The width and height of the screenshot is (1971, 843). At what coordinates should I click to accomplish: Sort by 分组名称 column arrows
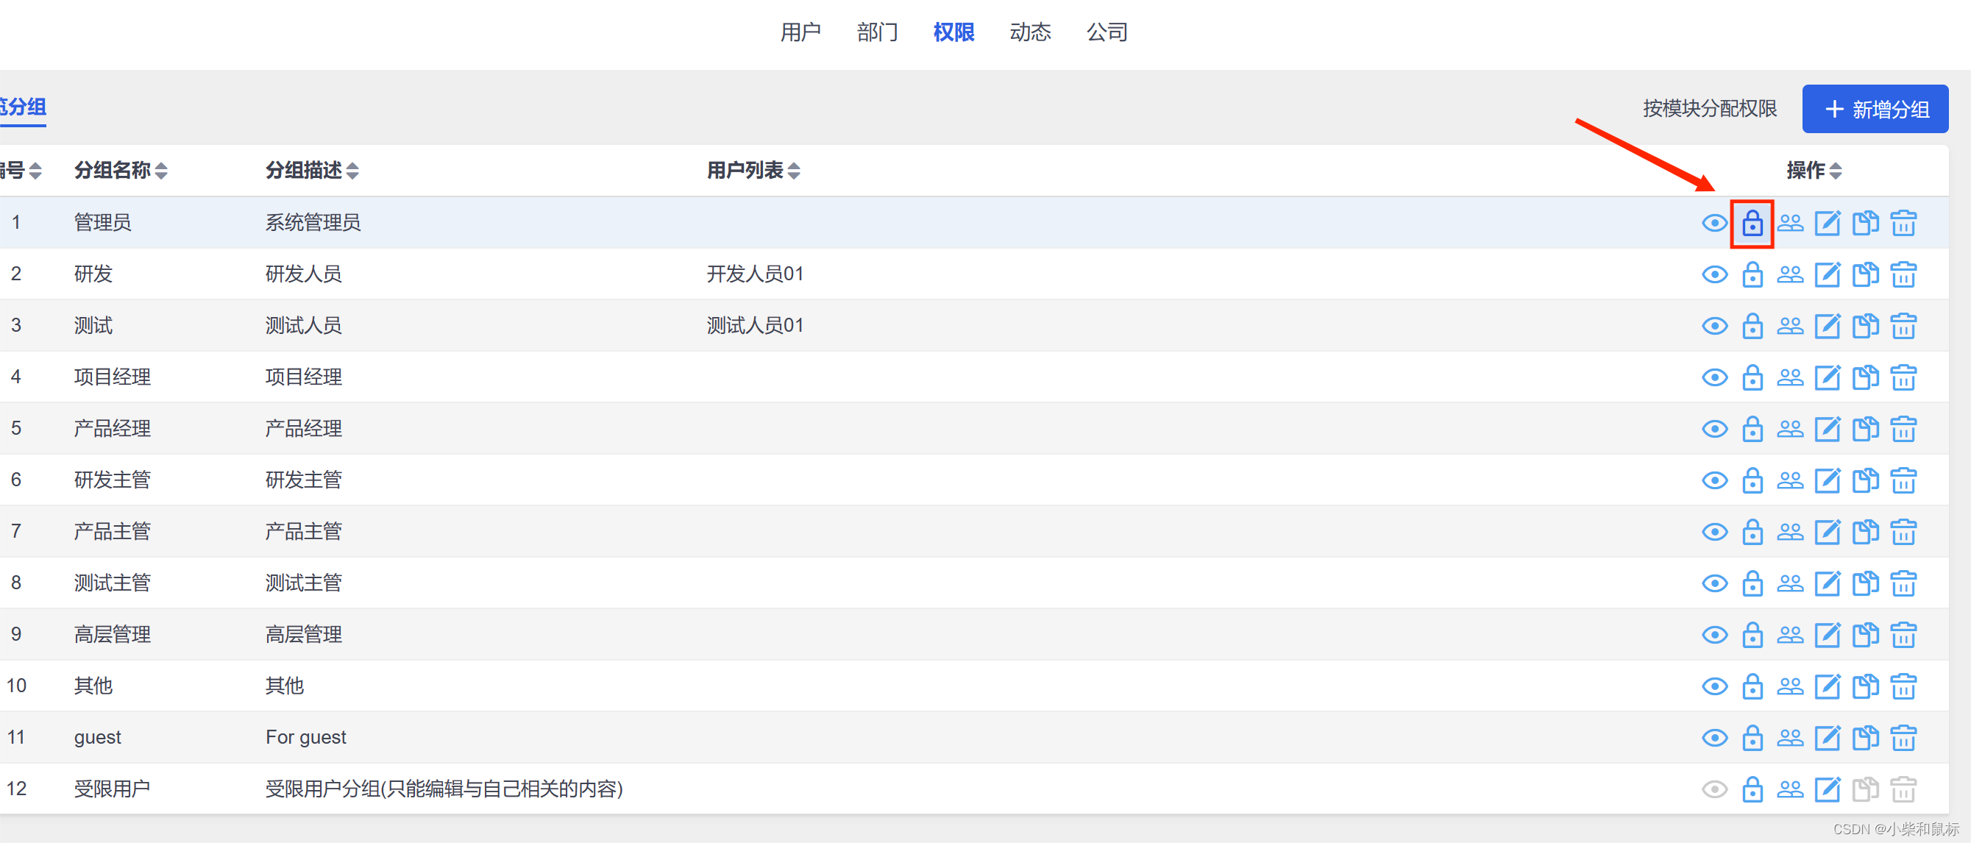[160, 171]
